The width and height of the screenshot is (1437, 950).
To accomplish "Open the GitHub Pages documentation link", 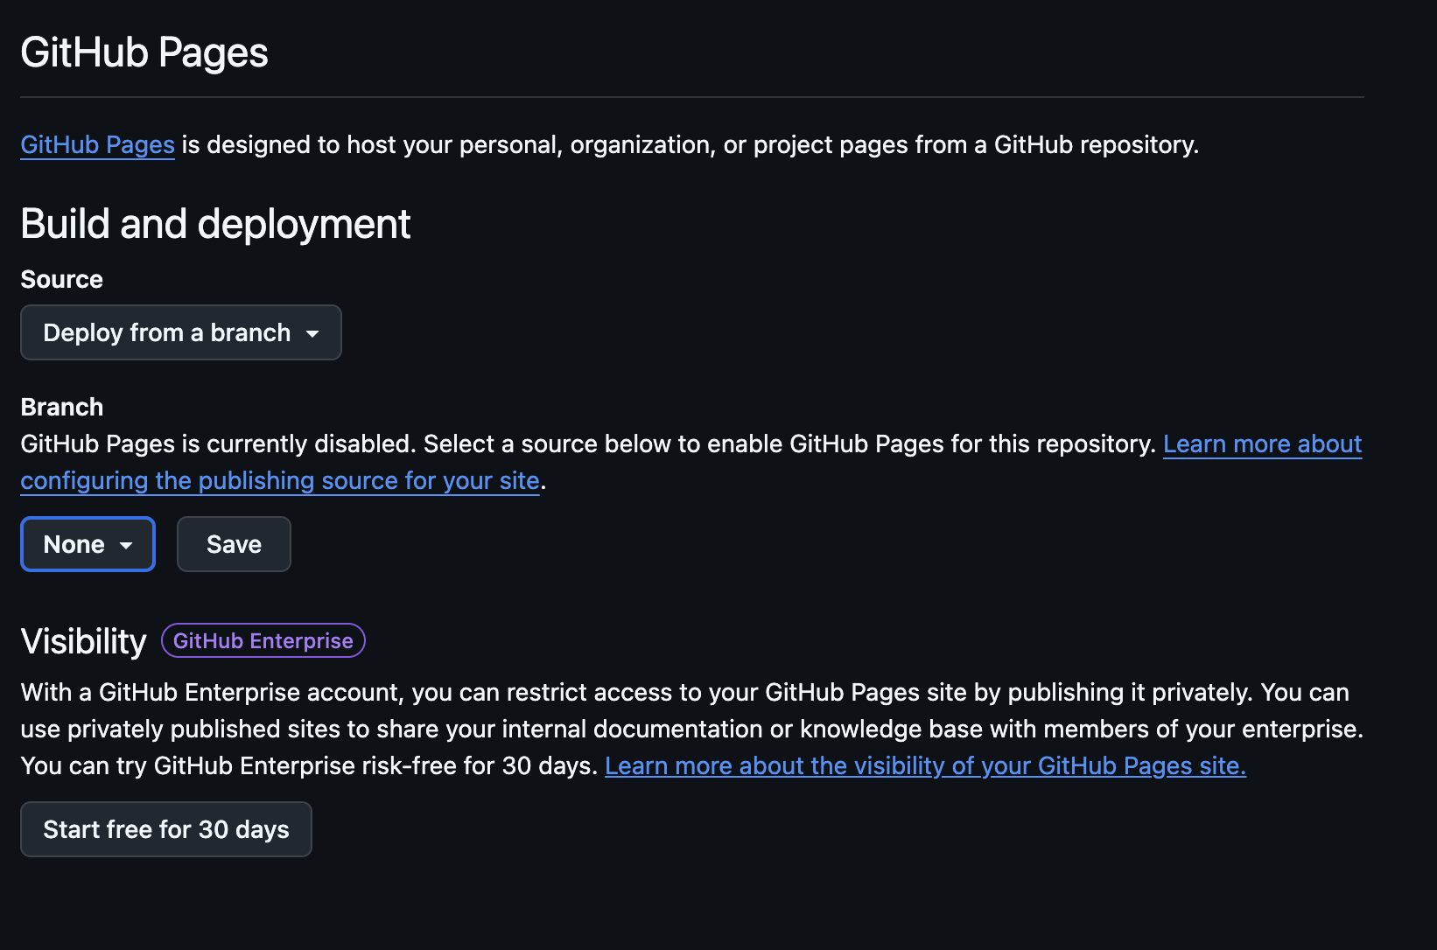I will point(97,144).
